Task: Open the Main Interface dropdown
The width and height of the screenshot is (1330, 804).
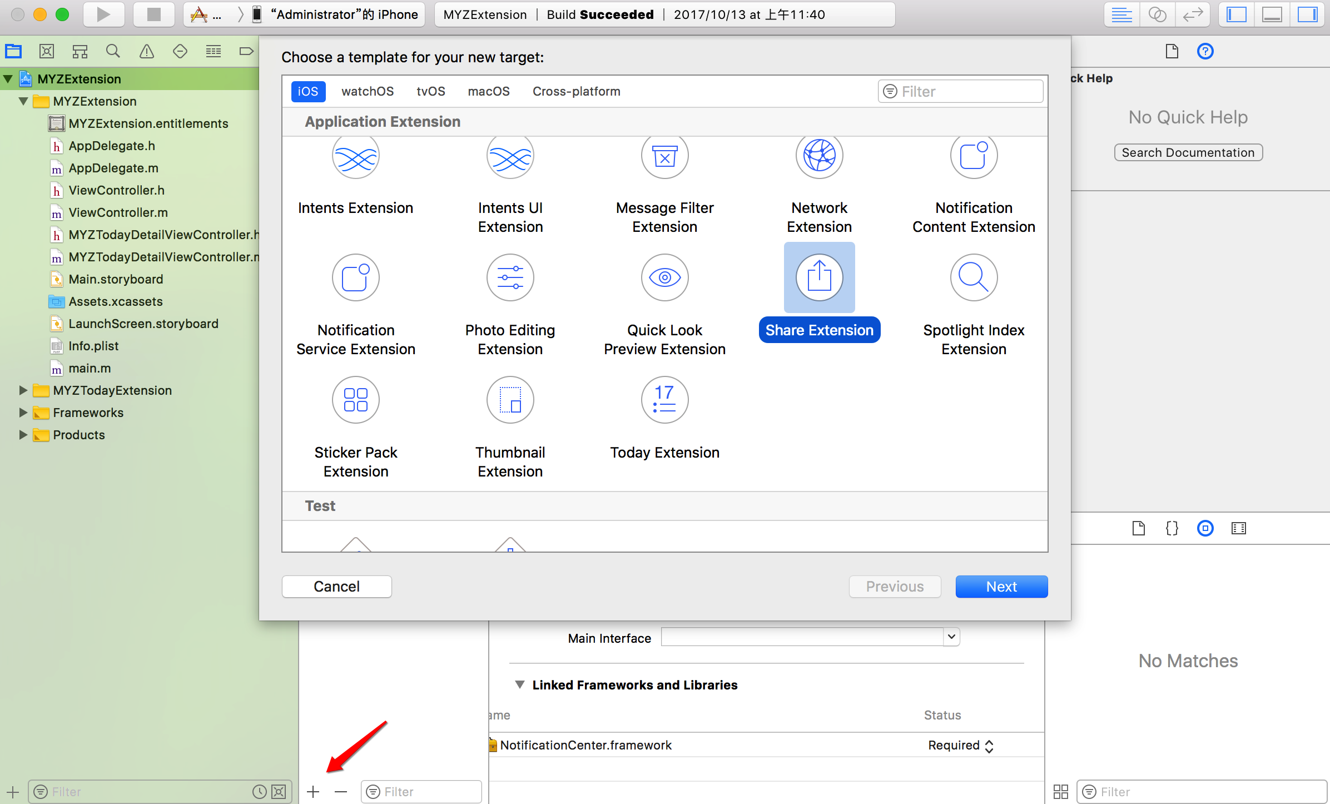Action: 951,637
